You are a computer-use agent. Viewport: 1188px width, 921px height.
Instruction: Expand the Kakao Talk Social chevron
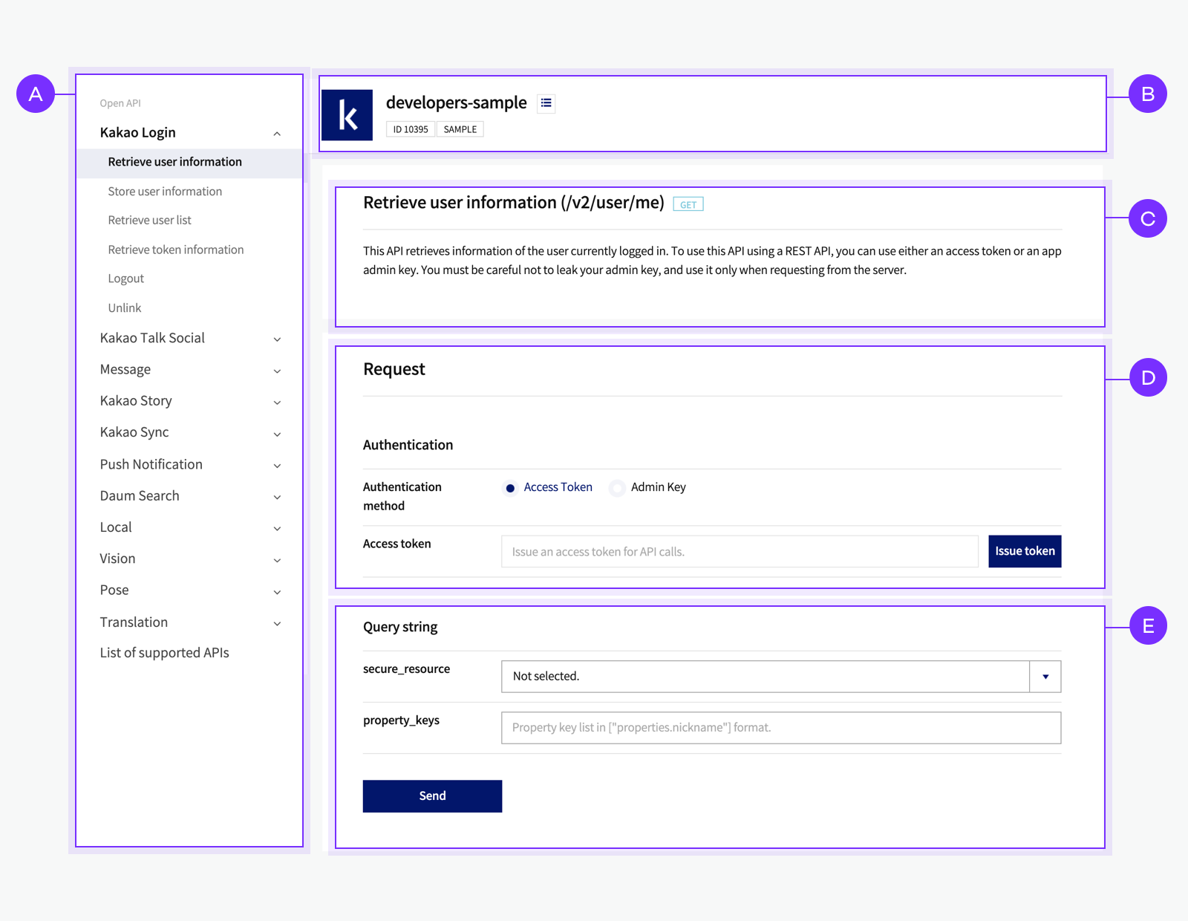tap(277, 339)
